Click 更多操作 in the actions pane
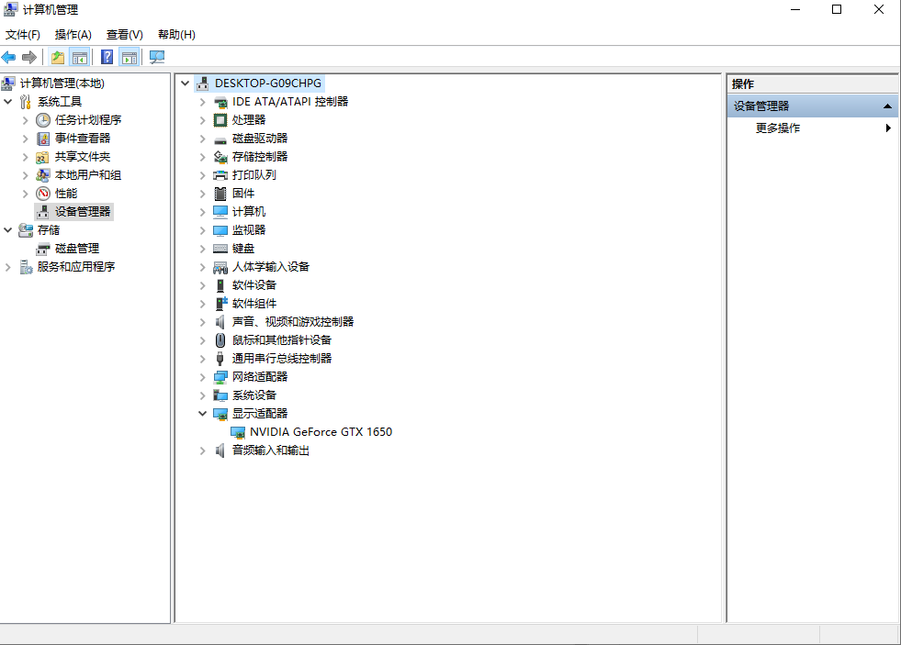 [x=777, y=128]
